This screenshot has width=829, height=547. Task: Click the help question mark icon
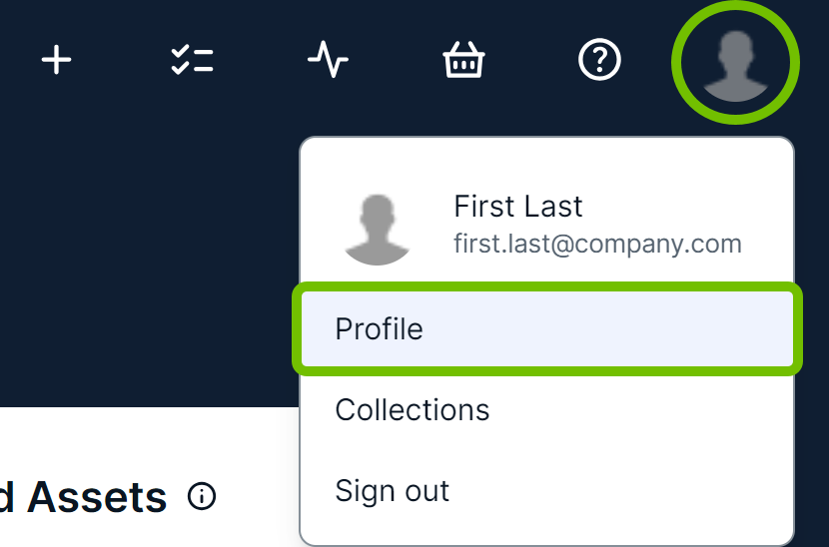coord(599,61)
